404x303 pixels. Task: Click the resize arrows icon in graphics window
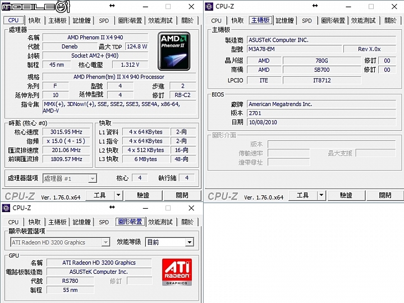112,207
